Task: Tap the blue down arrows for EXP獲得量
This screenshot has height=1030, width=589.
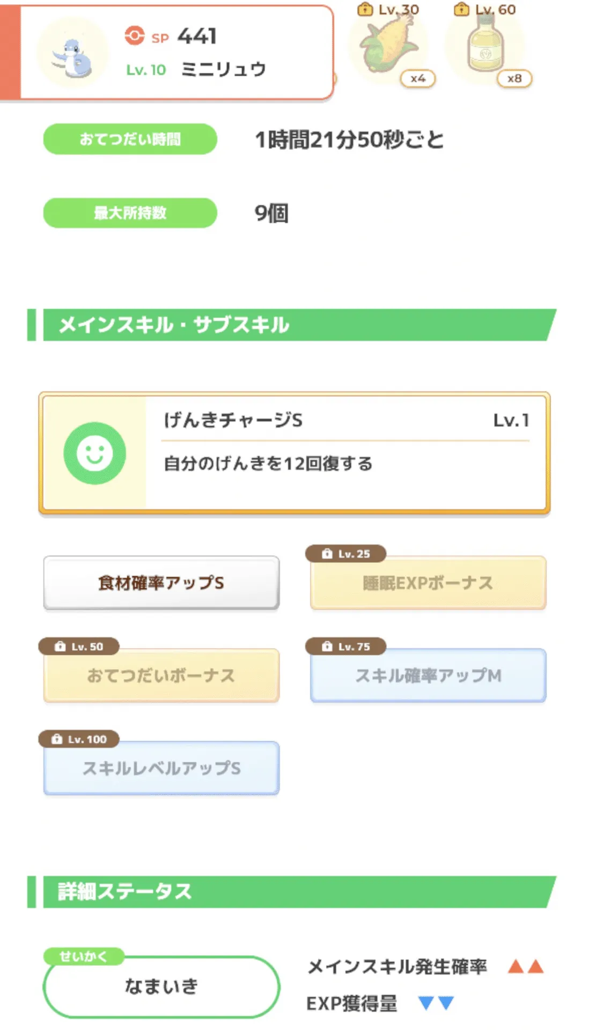Action: tap(436, 1003)
